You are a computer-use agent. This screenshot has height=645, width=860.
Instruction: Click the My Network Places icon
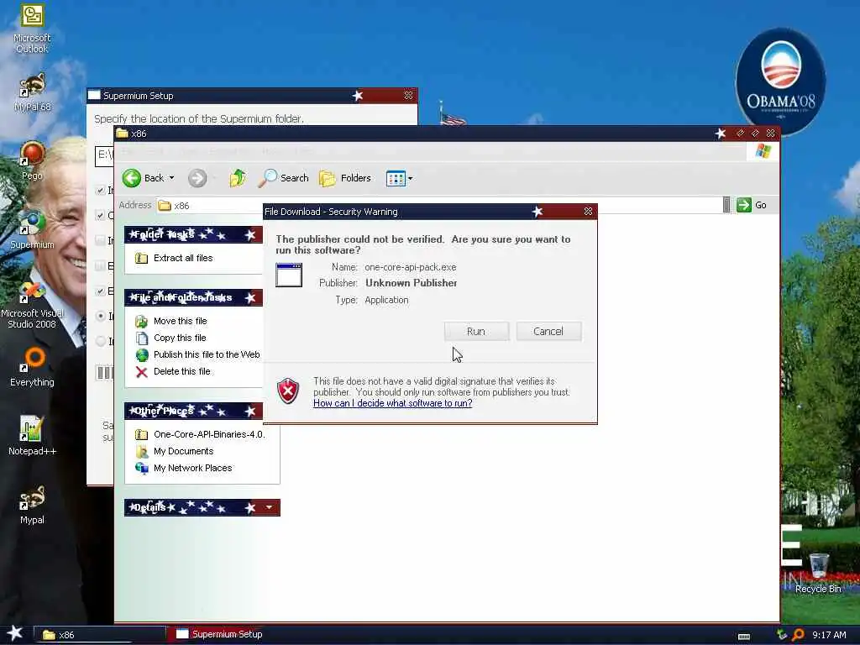tap(141, 469)
